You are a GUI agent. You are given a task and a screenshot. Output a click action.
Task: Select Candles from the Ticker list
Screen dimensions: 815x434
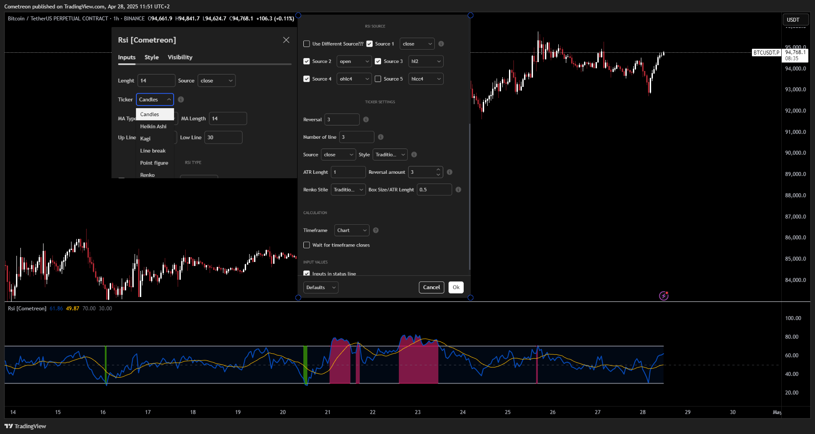(155, 114)
